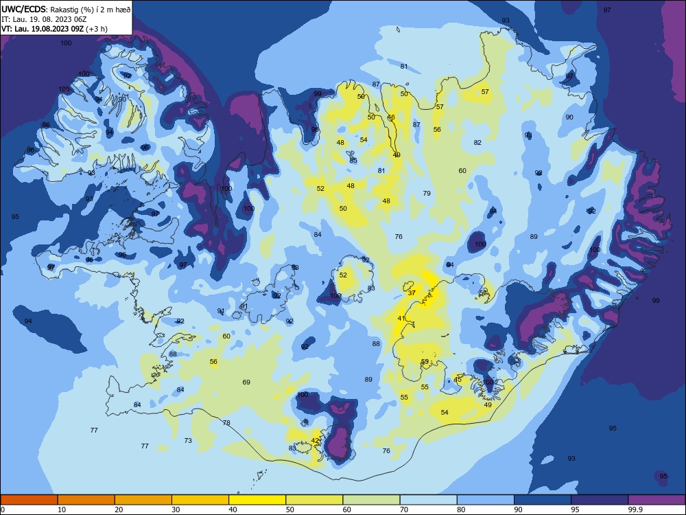Pick the light green 60–70 legend swatch
The height and width of the screenshot is (515, 686).
coord(371,500)
